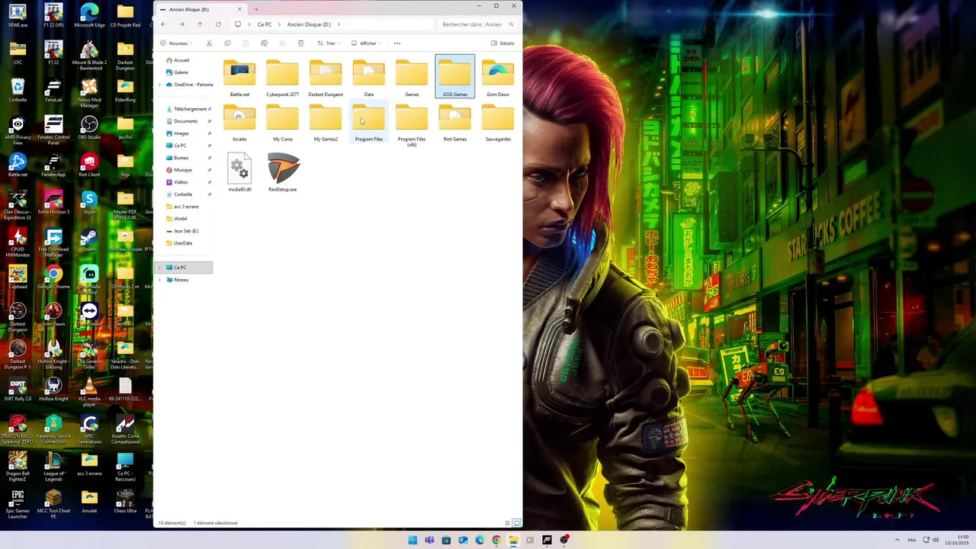The image size is (976, 549).
Task: Select the Grim Dawn folder in Explorer
Action: pyautogui.click(x=498, y=79)
